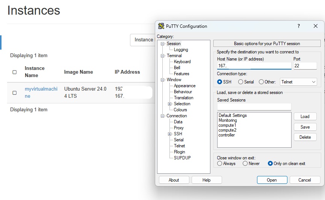
Task: Collapse the Session tree node
Action: (162, 44)
